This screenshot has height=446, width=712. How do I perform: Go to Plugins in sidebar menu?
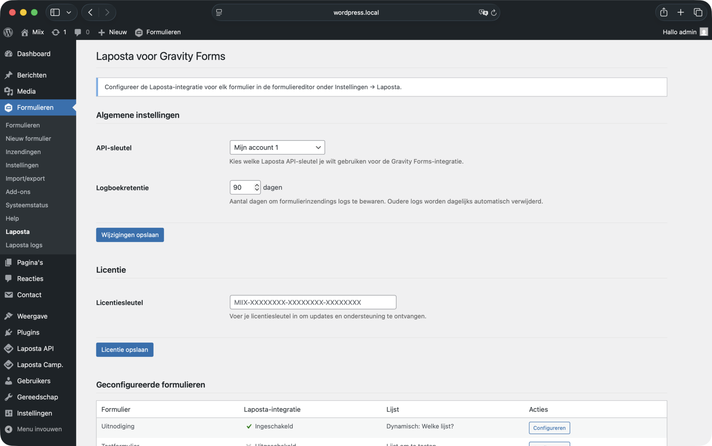point(28,332)
